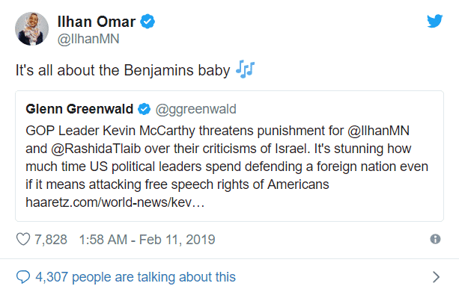Screen dimensions: 459x289
Task: Visit the @IlhanMN handle below name
Action: click(88, 39)
